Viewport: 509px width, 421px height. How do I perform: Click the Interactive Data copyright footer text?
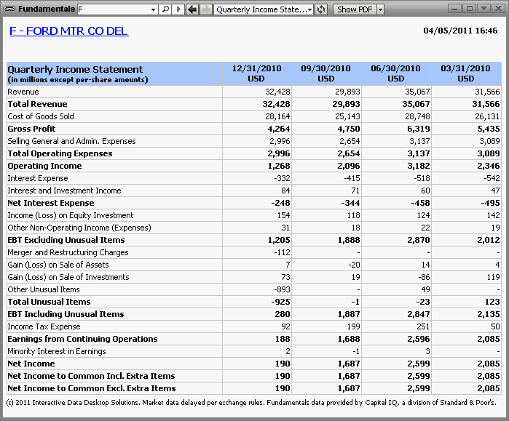tap(251, 403)
